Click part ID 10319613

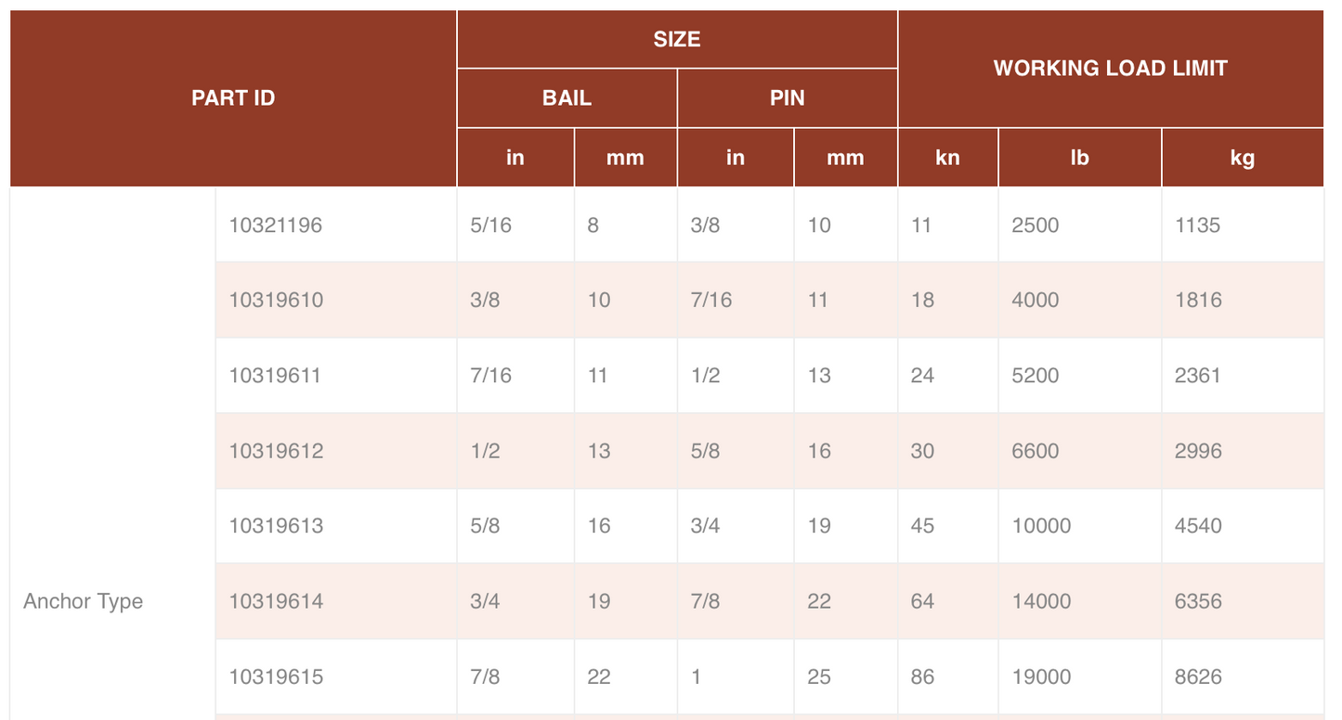[276, 526]
